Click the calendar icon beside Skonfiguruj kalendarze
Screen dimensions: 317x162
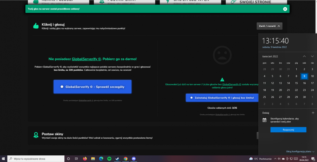point(264,120)
